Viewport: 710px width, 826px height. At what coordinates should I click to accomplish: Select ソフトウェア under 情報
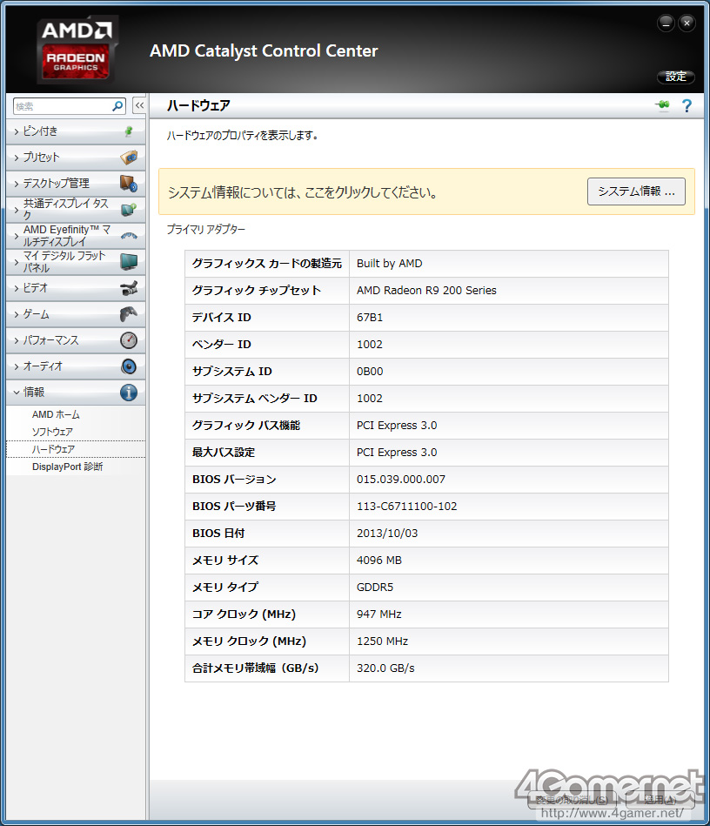[52, 432]
